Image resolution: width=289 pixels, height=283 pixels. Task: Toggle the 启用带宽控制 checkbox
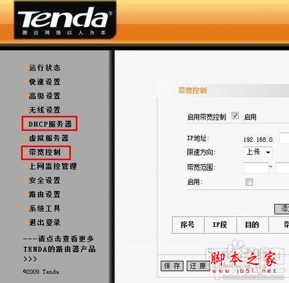coord(235,116)
